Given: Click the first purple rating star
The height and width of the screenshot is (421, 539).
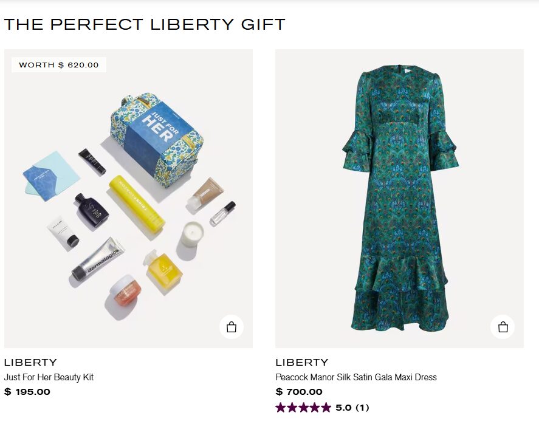Looking at the screenshot, I should click(x=281, y=408).
